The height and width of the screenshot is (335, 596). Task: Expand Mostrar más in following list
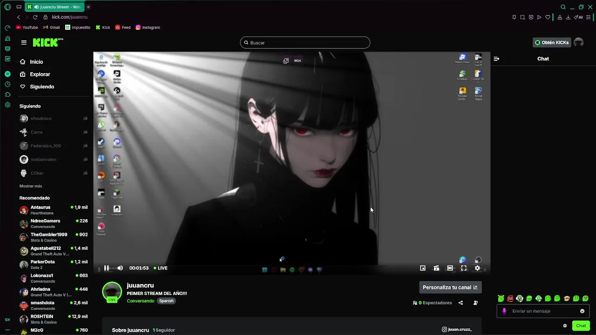31,186
